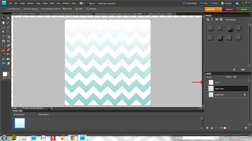The width and height of the screenshot is (252, 141).
Task: Click the Reset Panels button
Action: tap(190, 3)
